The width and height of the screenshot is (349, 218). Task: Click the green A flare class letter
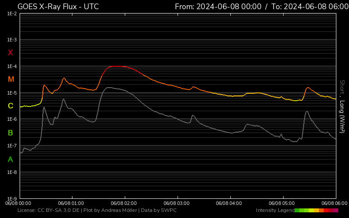(10, 160)
